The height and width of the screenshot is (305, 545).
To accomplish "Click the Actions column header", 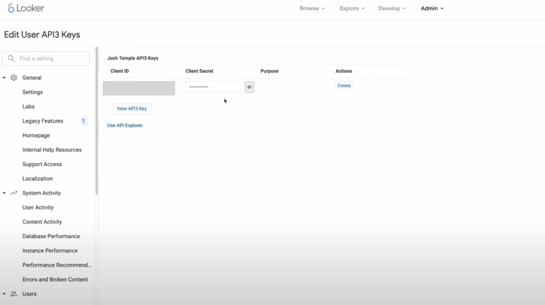I will point(344,71).
